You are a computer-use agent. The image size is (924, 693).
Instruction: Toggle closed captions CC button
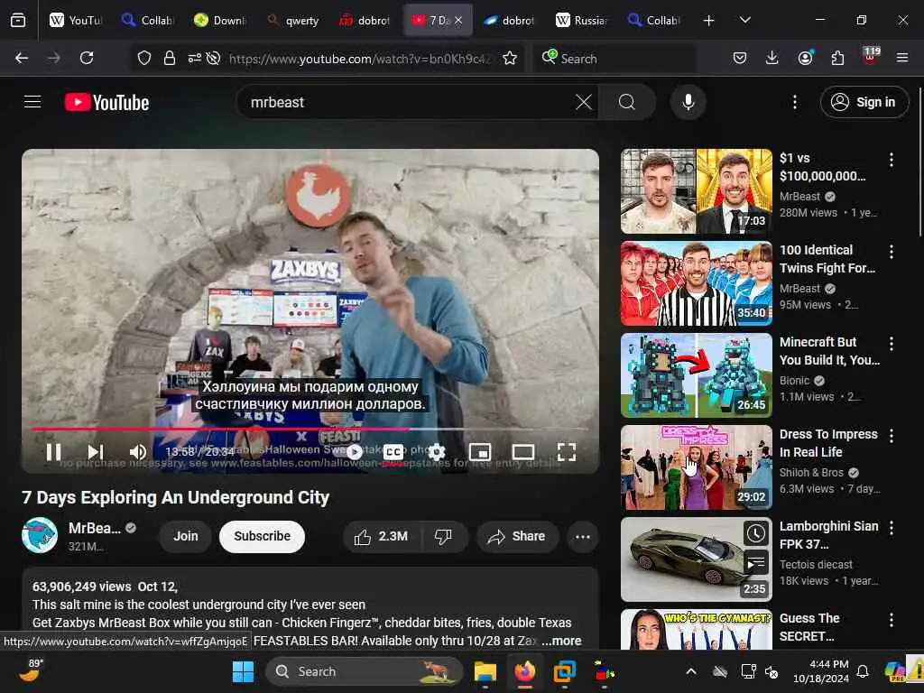(x=393, y=452)
